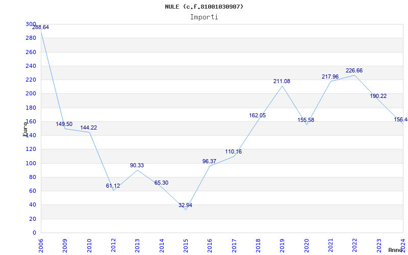Viewport: 408px width, 255px height.
Task: Click the 2006 x-axis year label
Action: click(41, 246)
